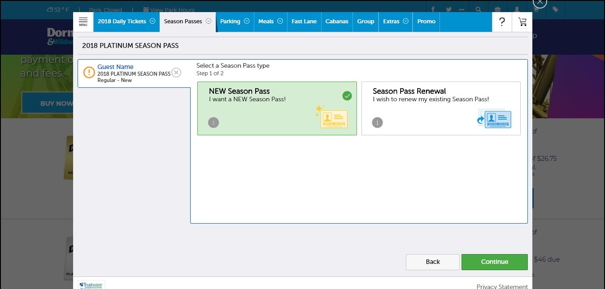Open the search magnifier in the background header
The width and height of the screenshot is (605, 289).
coord(479,9)
